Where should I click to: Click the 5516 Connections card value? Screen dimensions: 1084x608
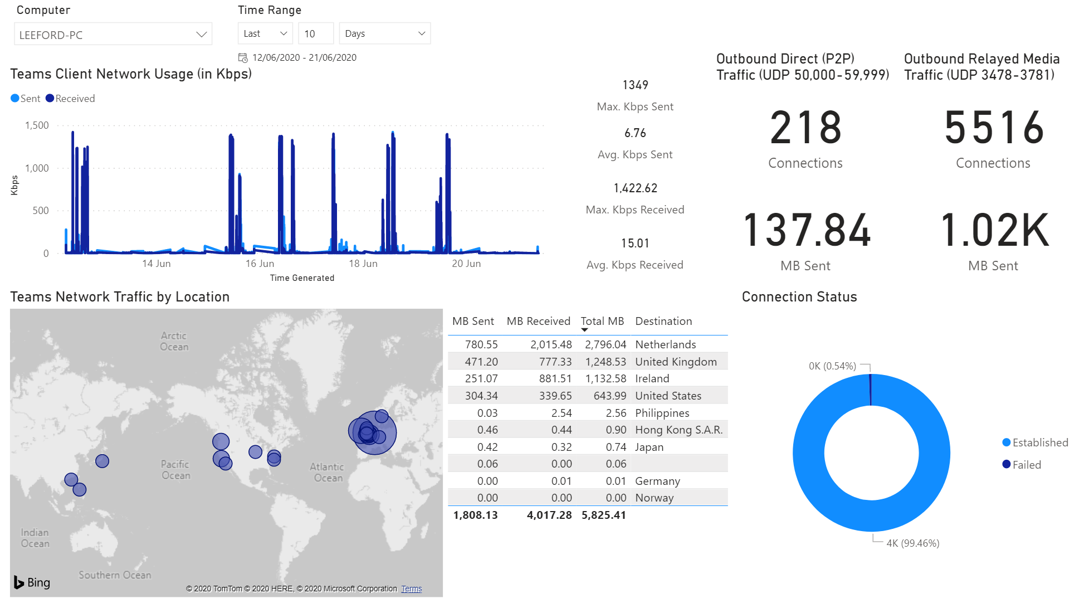pos(994,128)
